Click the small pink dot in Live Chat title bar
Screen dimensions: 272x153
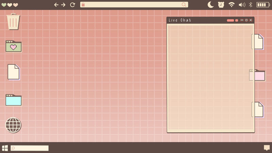click(x=237, y=20)
